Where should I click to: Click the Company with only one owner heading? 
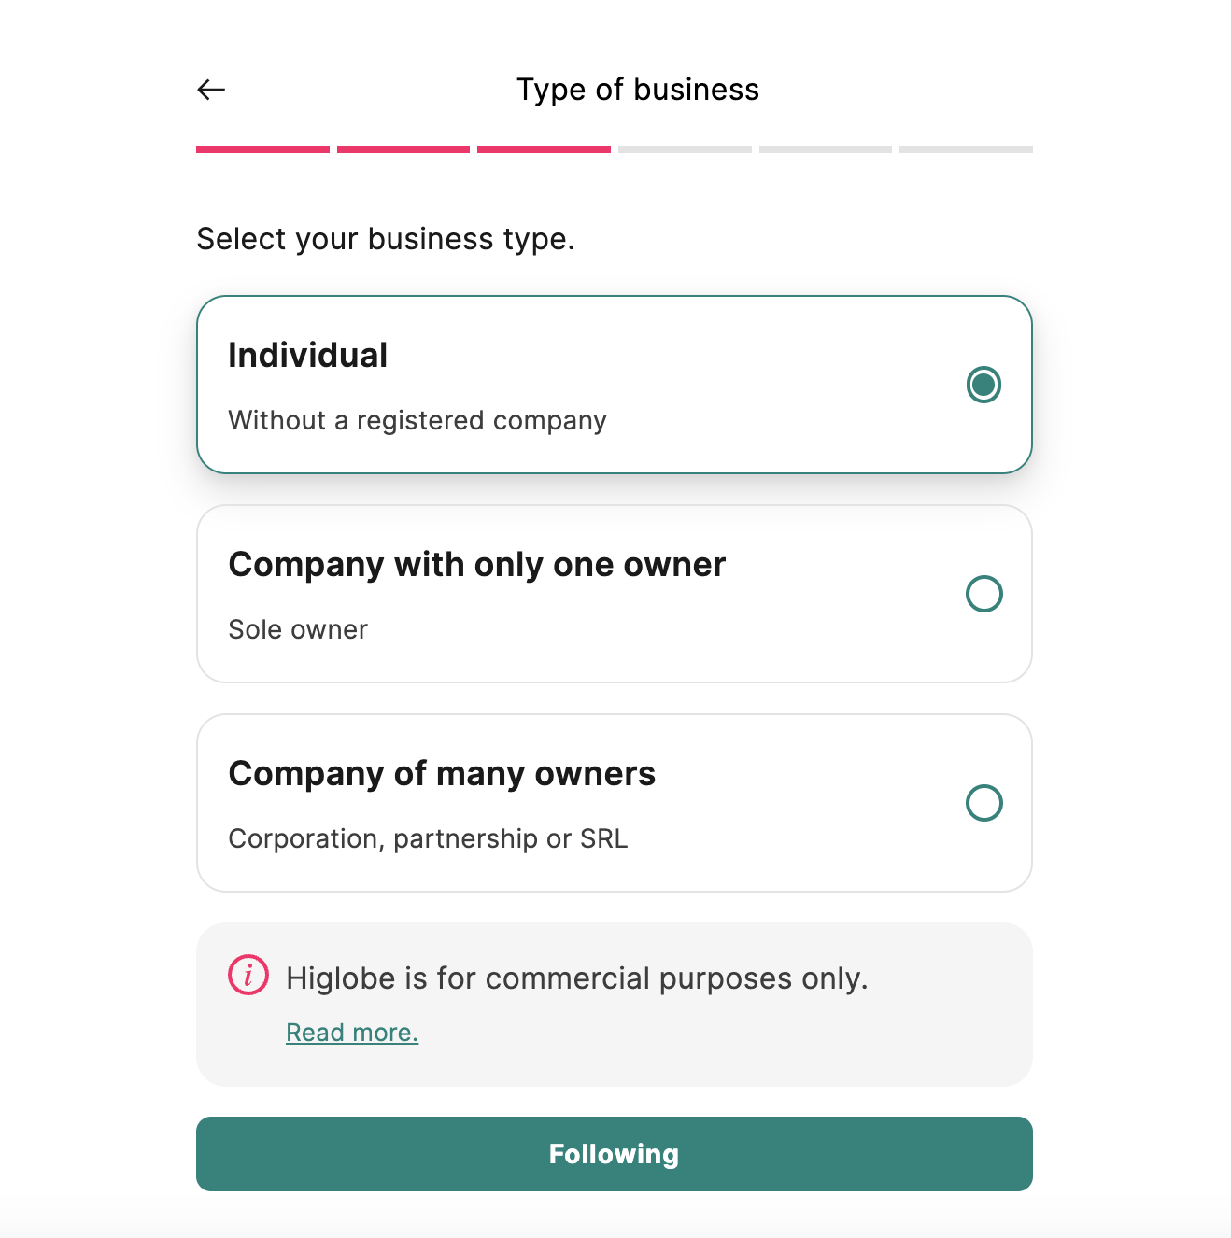[x=477, y=565]
